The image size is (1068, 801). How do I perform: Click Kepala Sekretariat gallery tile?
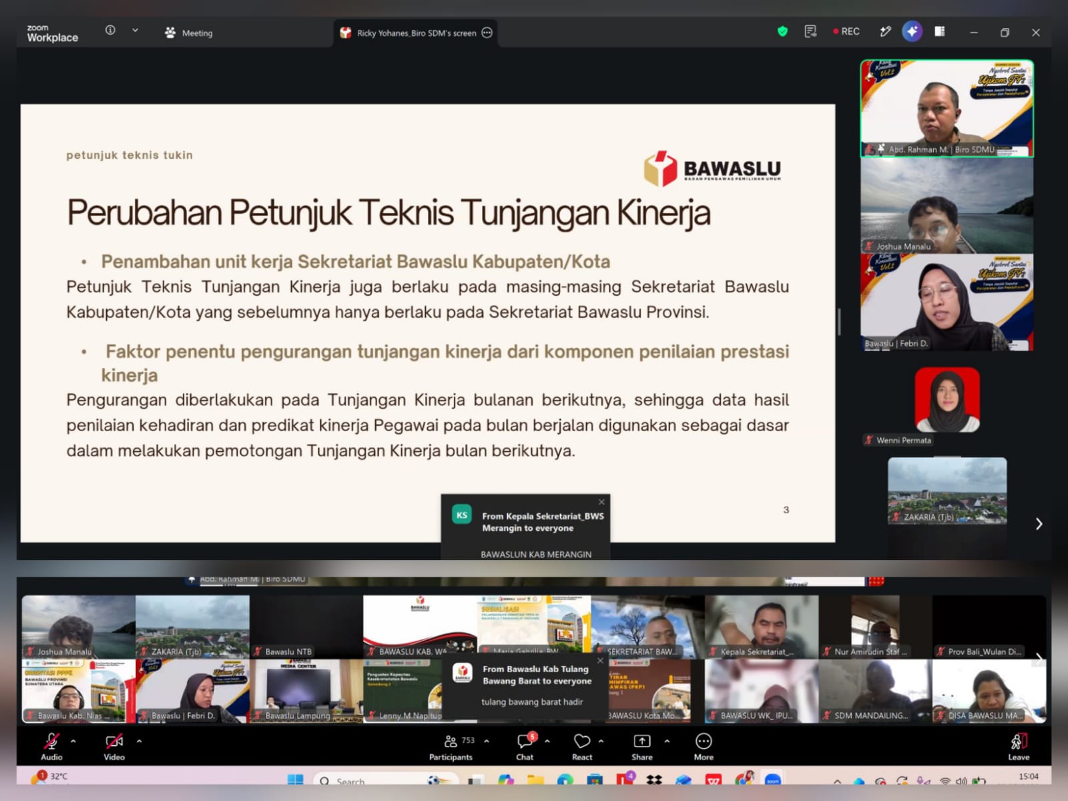(761, 627)
